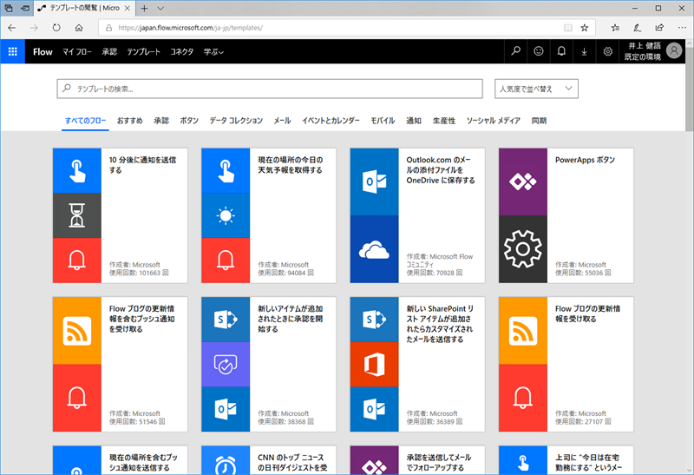Open the feedback smiley icon
Screen dimensions: 694x475
click(x=539, y=51)
